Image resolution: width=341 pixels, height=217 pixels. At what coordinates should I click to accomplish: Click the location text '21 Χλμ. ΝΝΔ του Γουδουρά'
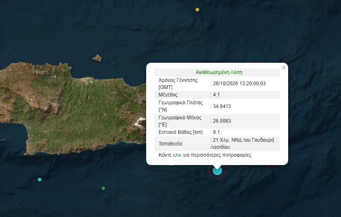pyautogui.click(x=243, y=140)
